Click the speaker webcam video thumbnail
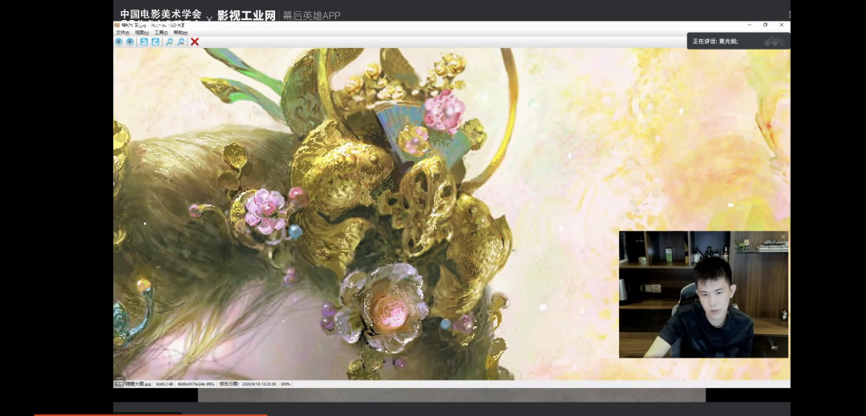Screen dimensions: 866x416 pos(703,294)
